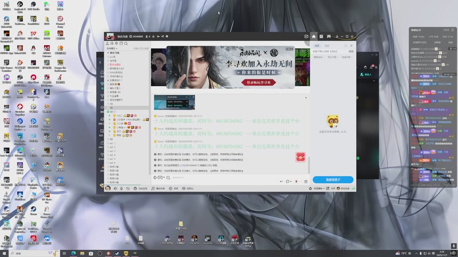Click the calendar icon right of chat input
Viewport: 458px width, 257px height.
click(x=306, y=182)
